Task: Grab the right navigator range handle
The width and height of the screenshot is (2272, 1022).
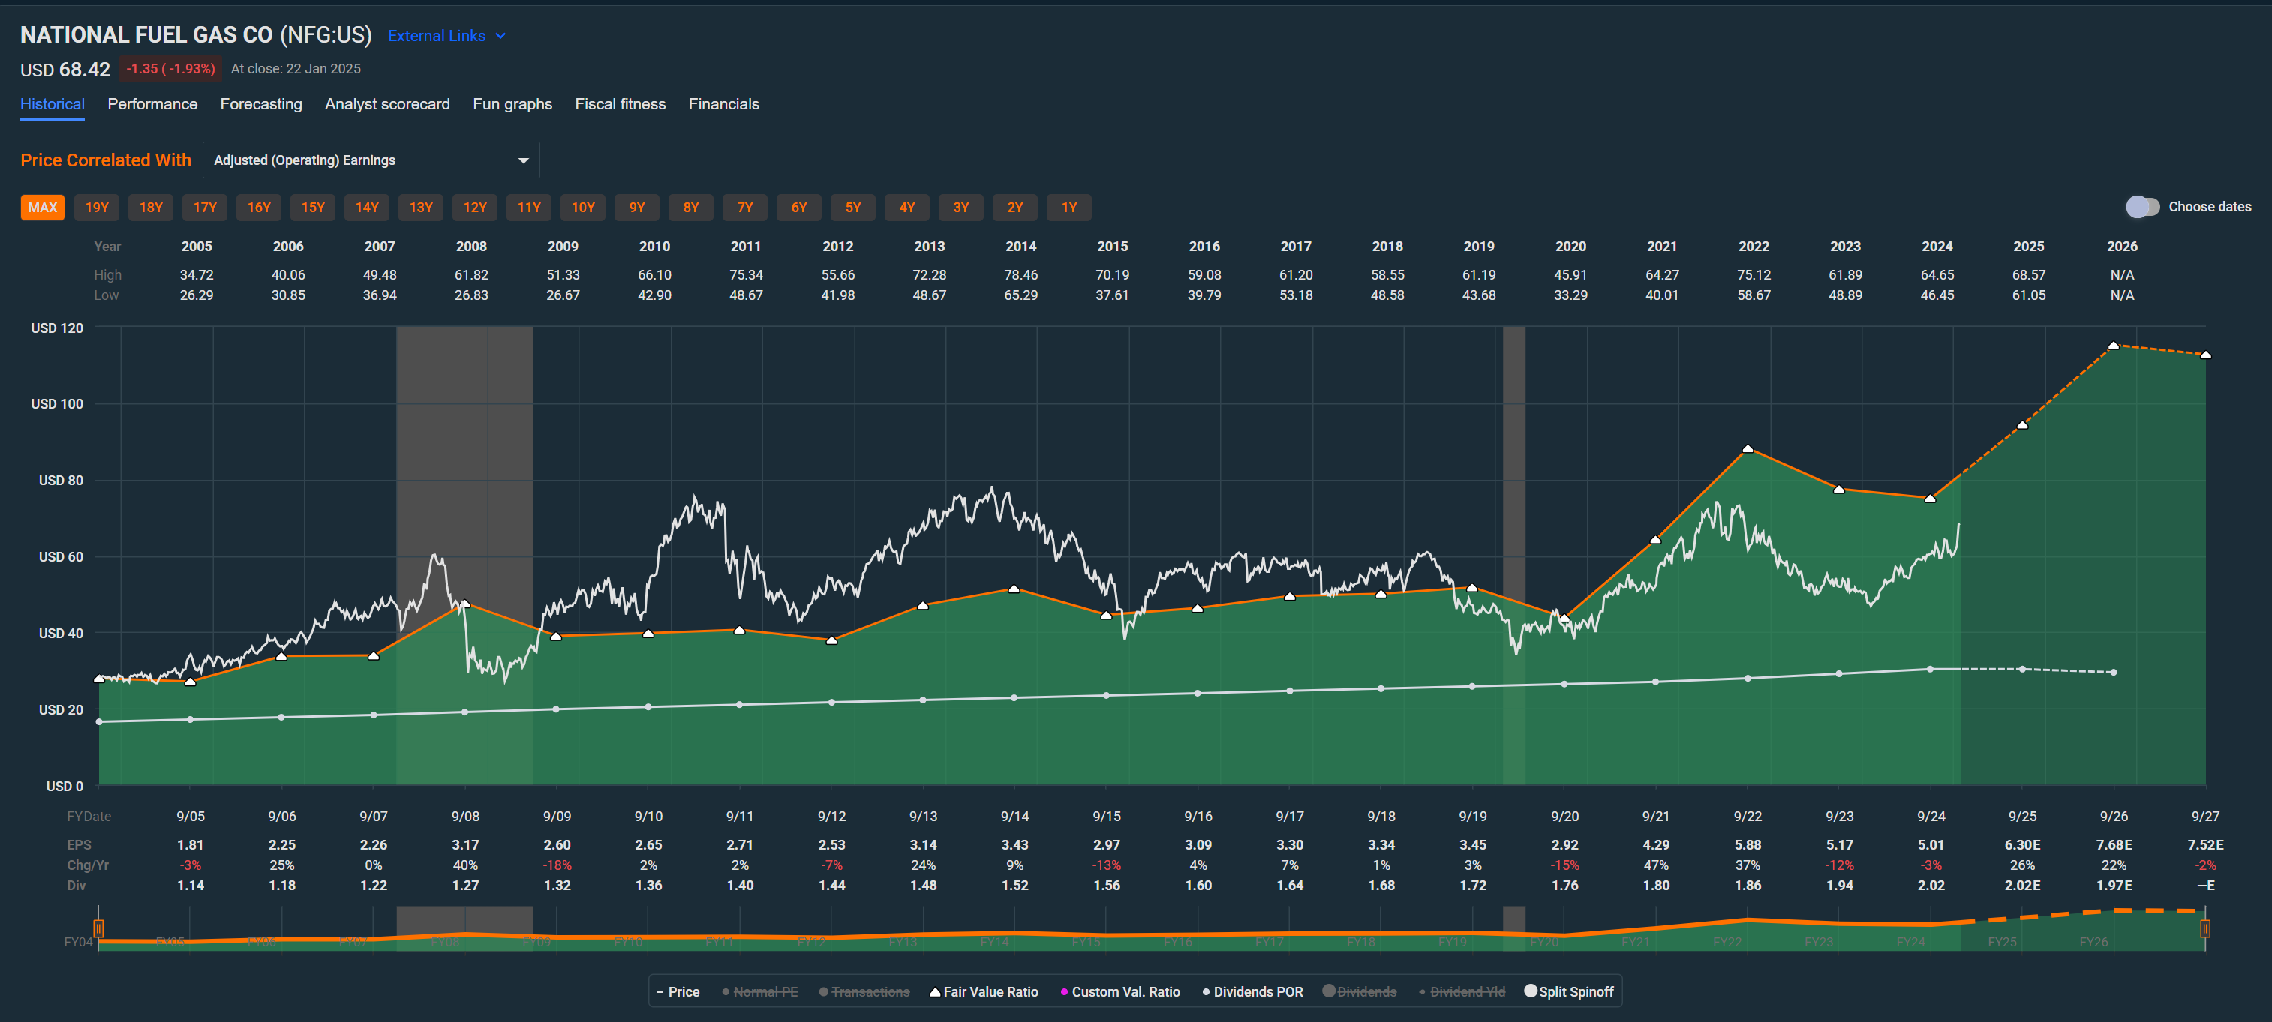Action: click(2205, 928)
